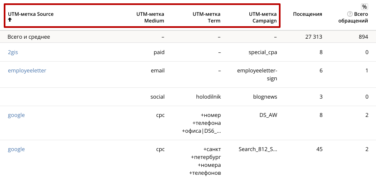Sort by Посещения column header

(x=307, y=14)
